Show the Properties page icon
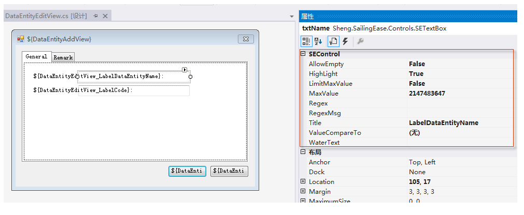This screenshot has width=524, height=215. [x=333, y=41]
